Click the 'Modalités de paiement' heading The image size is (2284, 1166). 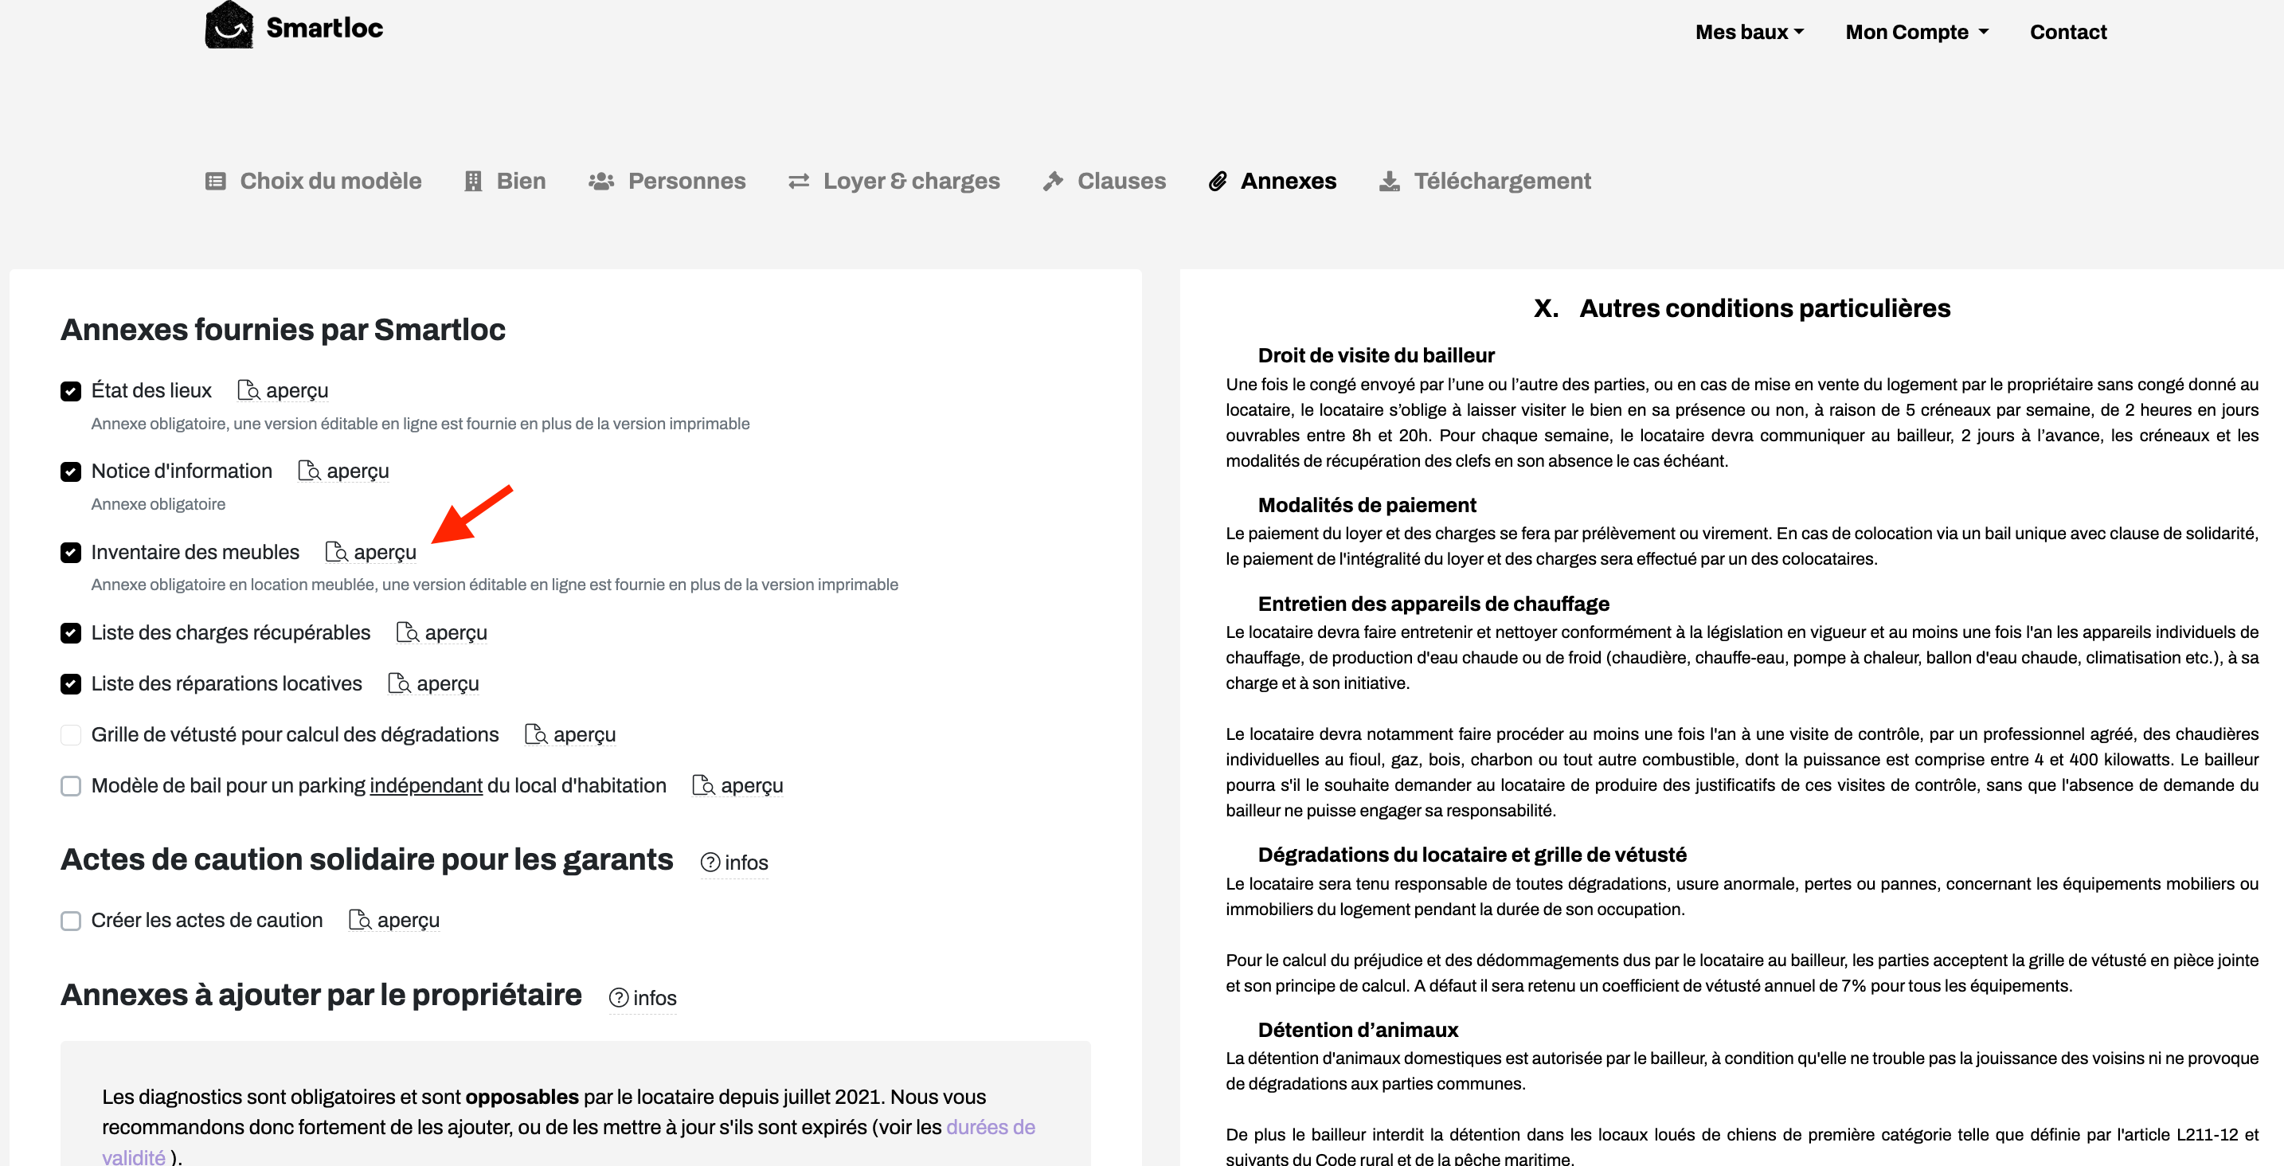(x=1367, y=506)
